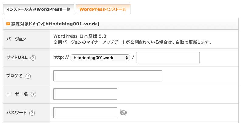Click the help icon next to サイトURL
Screen dimensions: 243x123
point(33,58)
